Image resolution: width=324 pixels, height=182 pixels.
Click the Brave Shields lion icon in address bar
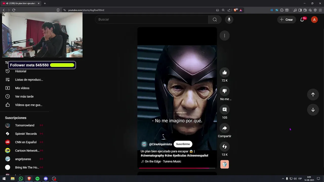tap(235, 10)
